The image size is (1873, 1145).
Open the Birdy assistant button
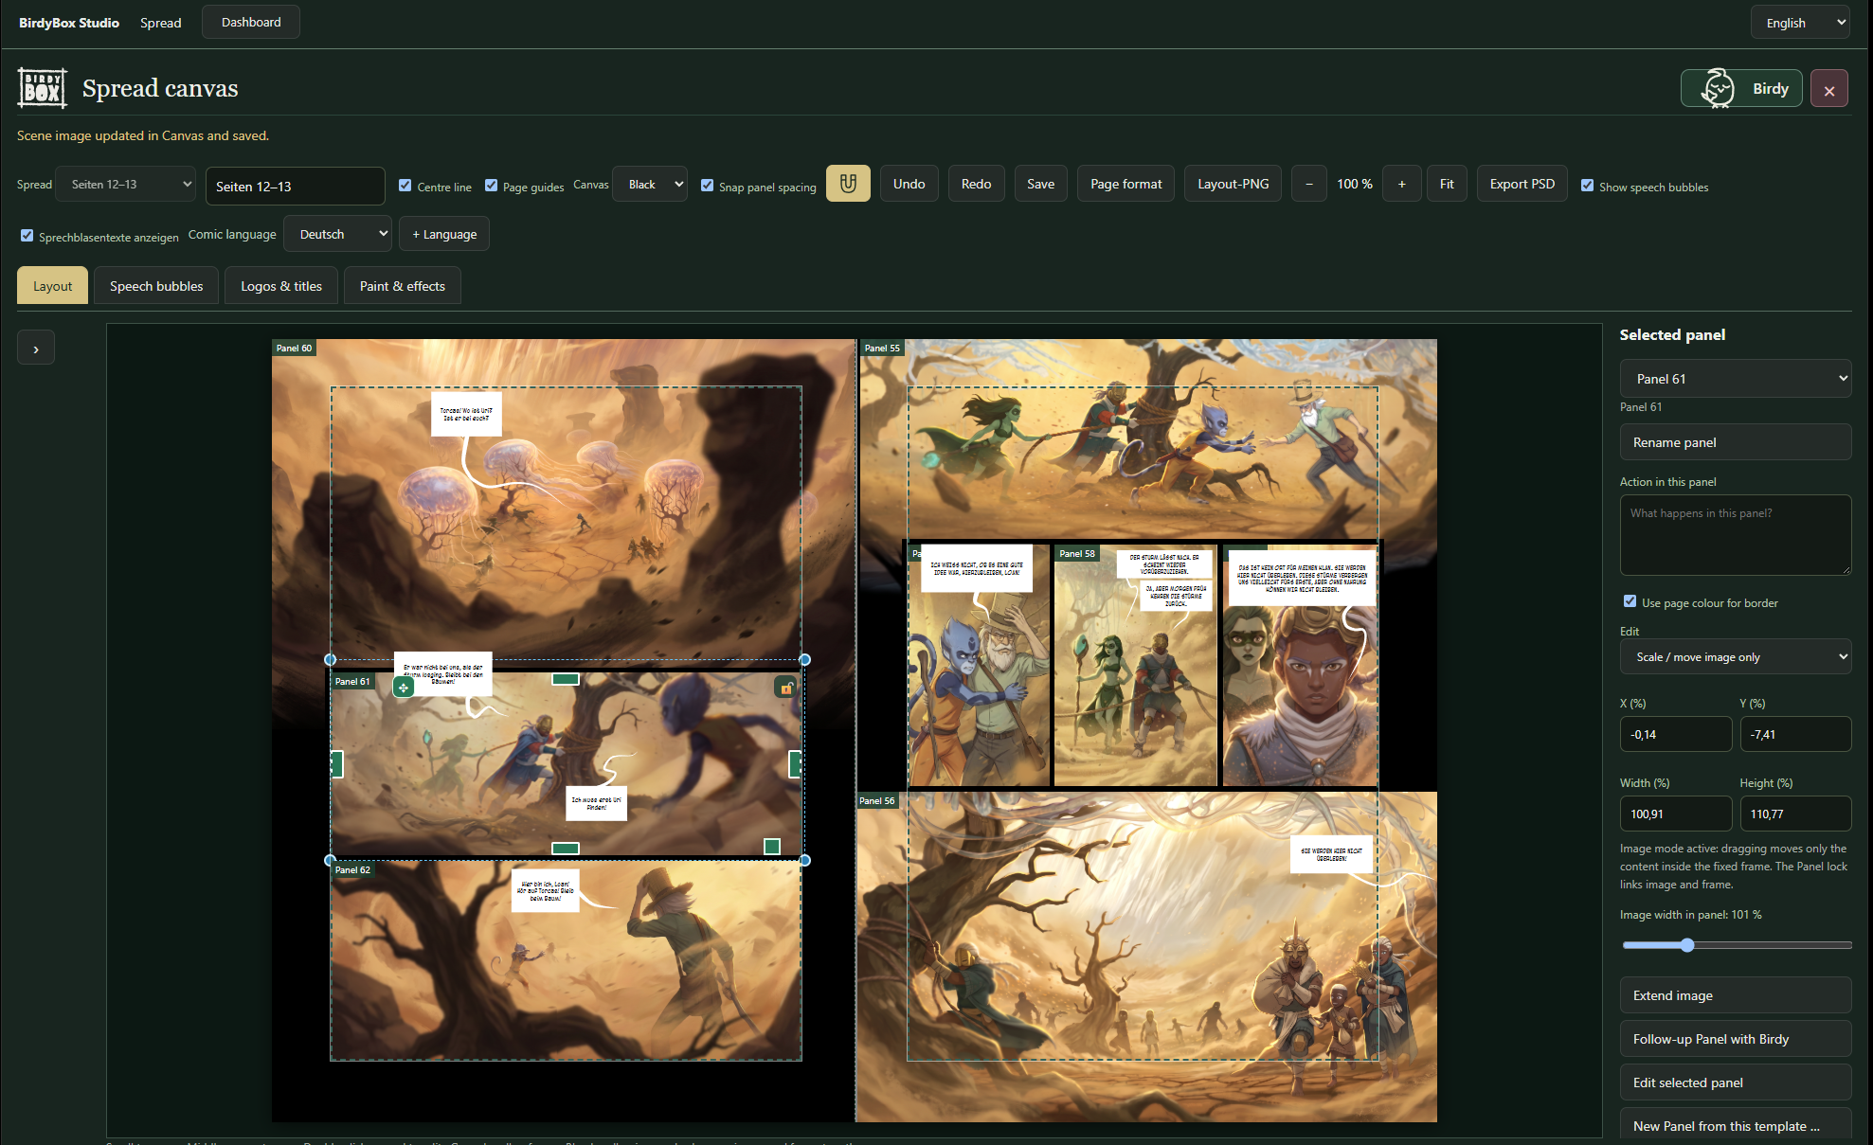1741,89
